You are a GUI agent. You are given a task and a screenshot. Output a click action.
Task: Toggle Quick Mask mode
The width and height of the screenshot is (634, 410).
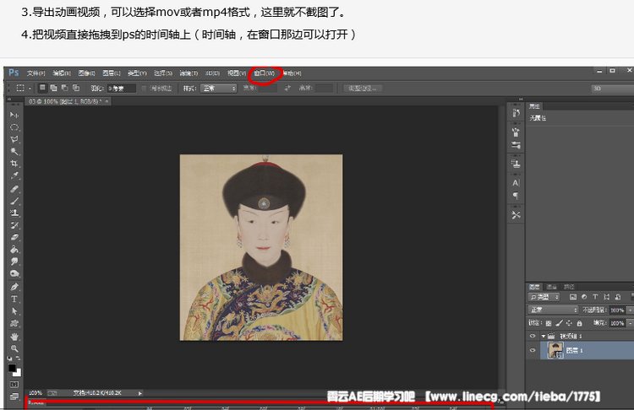[14, 385]
